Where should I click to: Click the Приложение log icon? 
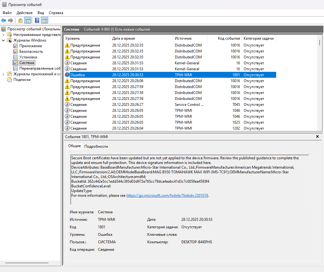[x=15, y=46]
